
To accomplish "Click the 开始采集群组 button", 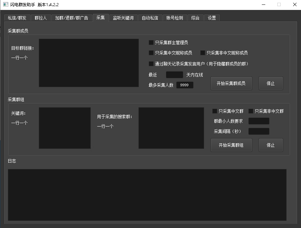I will 231,145.
